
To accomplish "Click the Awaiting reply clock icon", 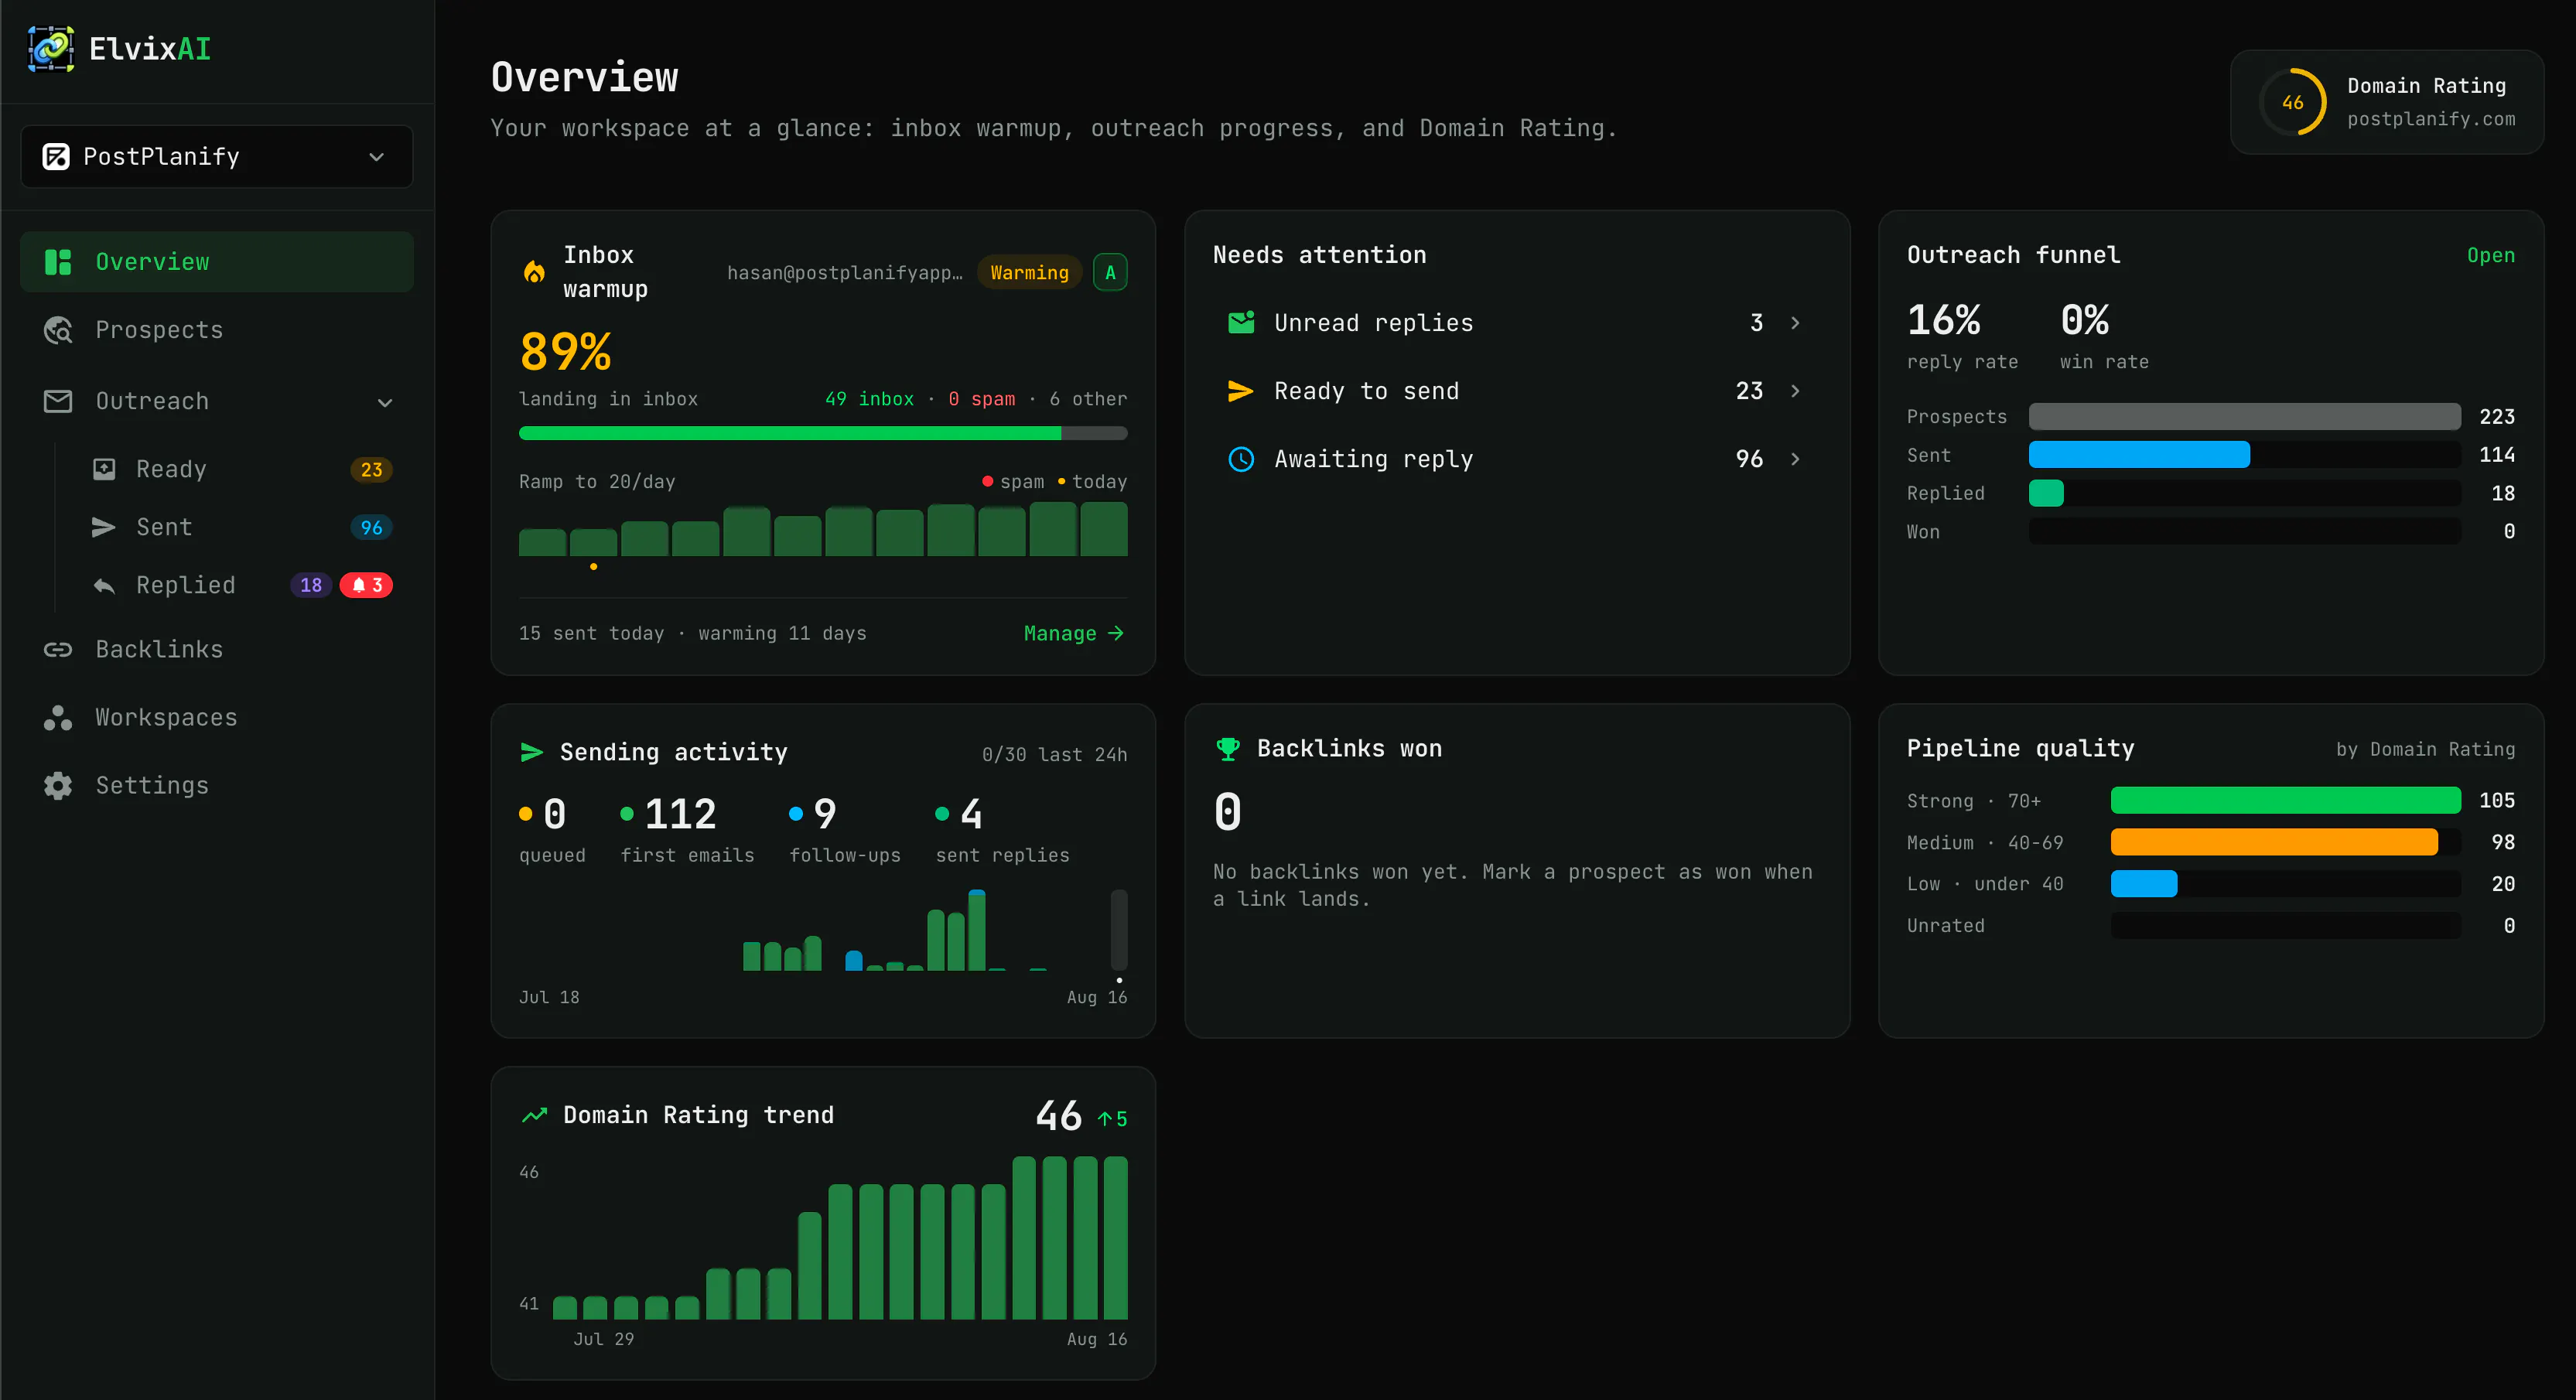I will point(1241,459).
